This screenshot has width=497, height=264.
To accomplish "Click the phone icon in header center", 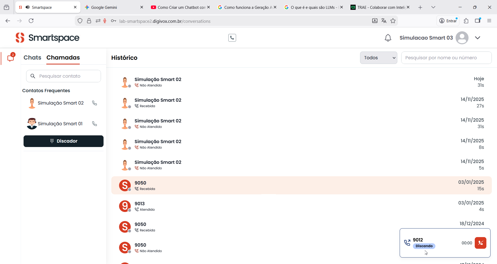I will [232, 38].
